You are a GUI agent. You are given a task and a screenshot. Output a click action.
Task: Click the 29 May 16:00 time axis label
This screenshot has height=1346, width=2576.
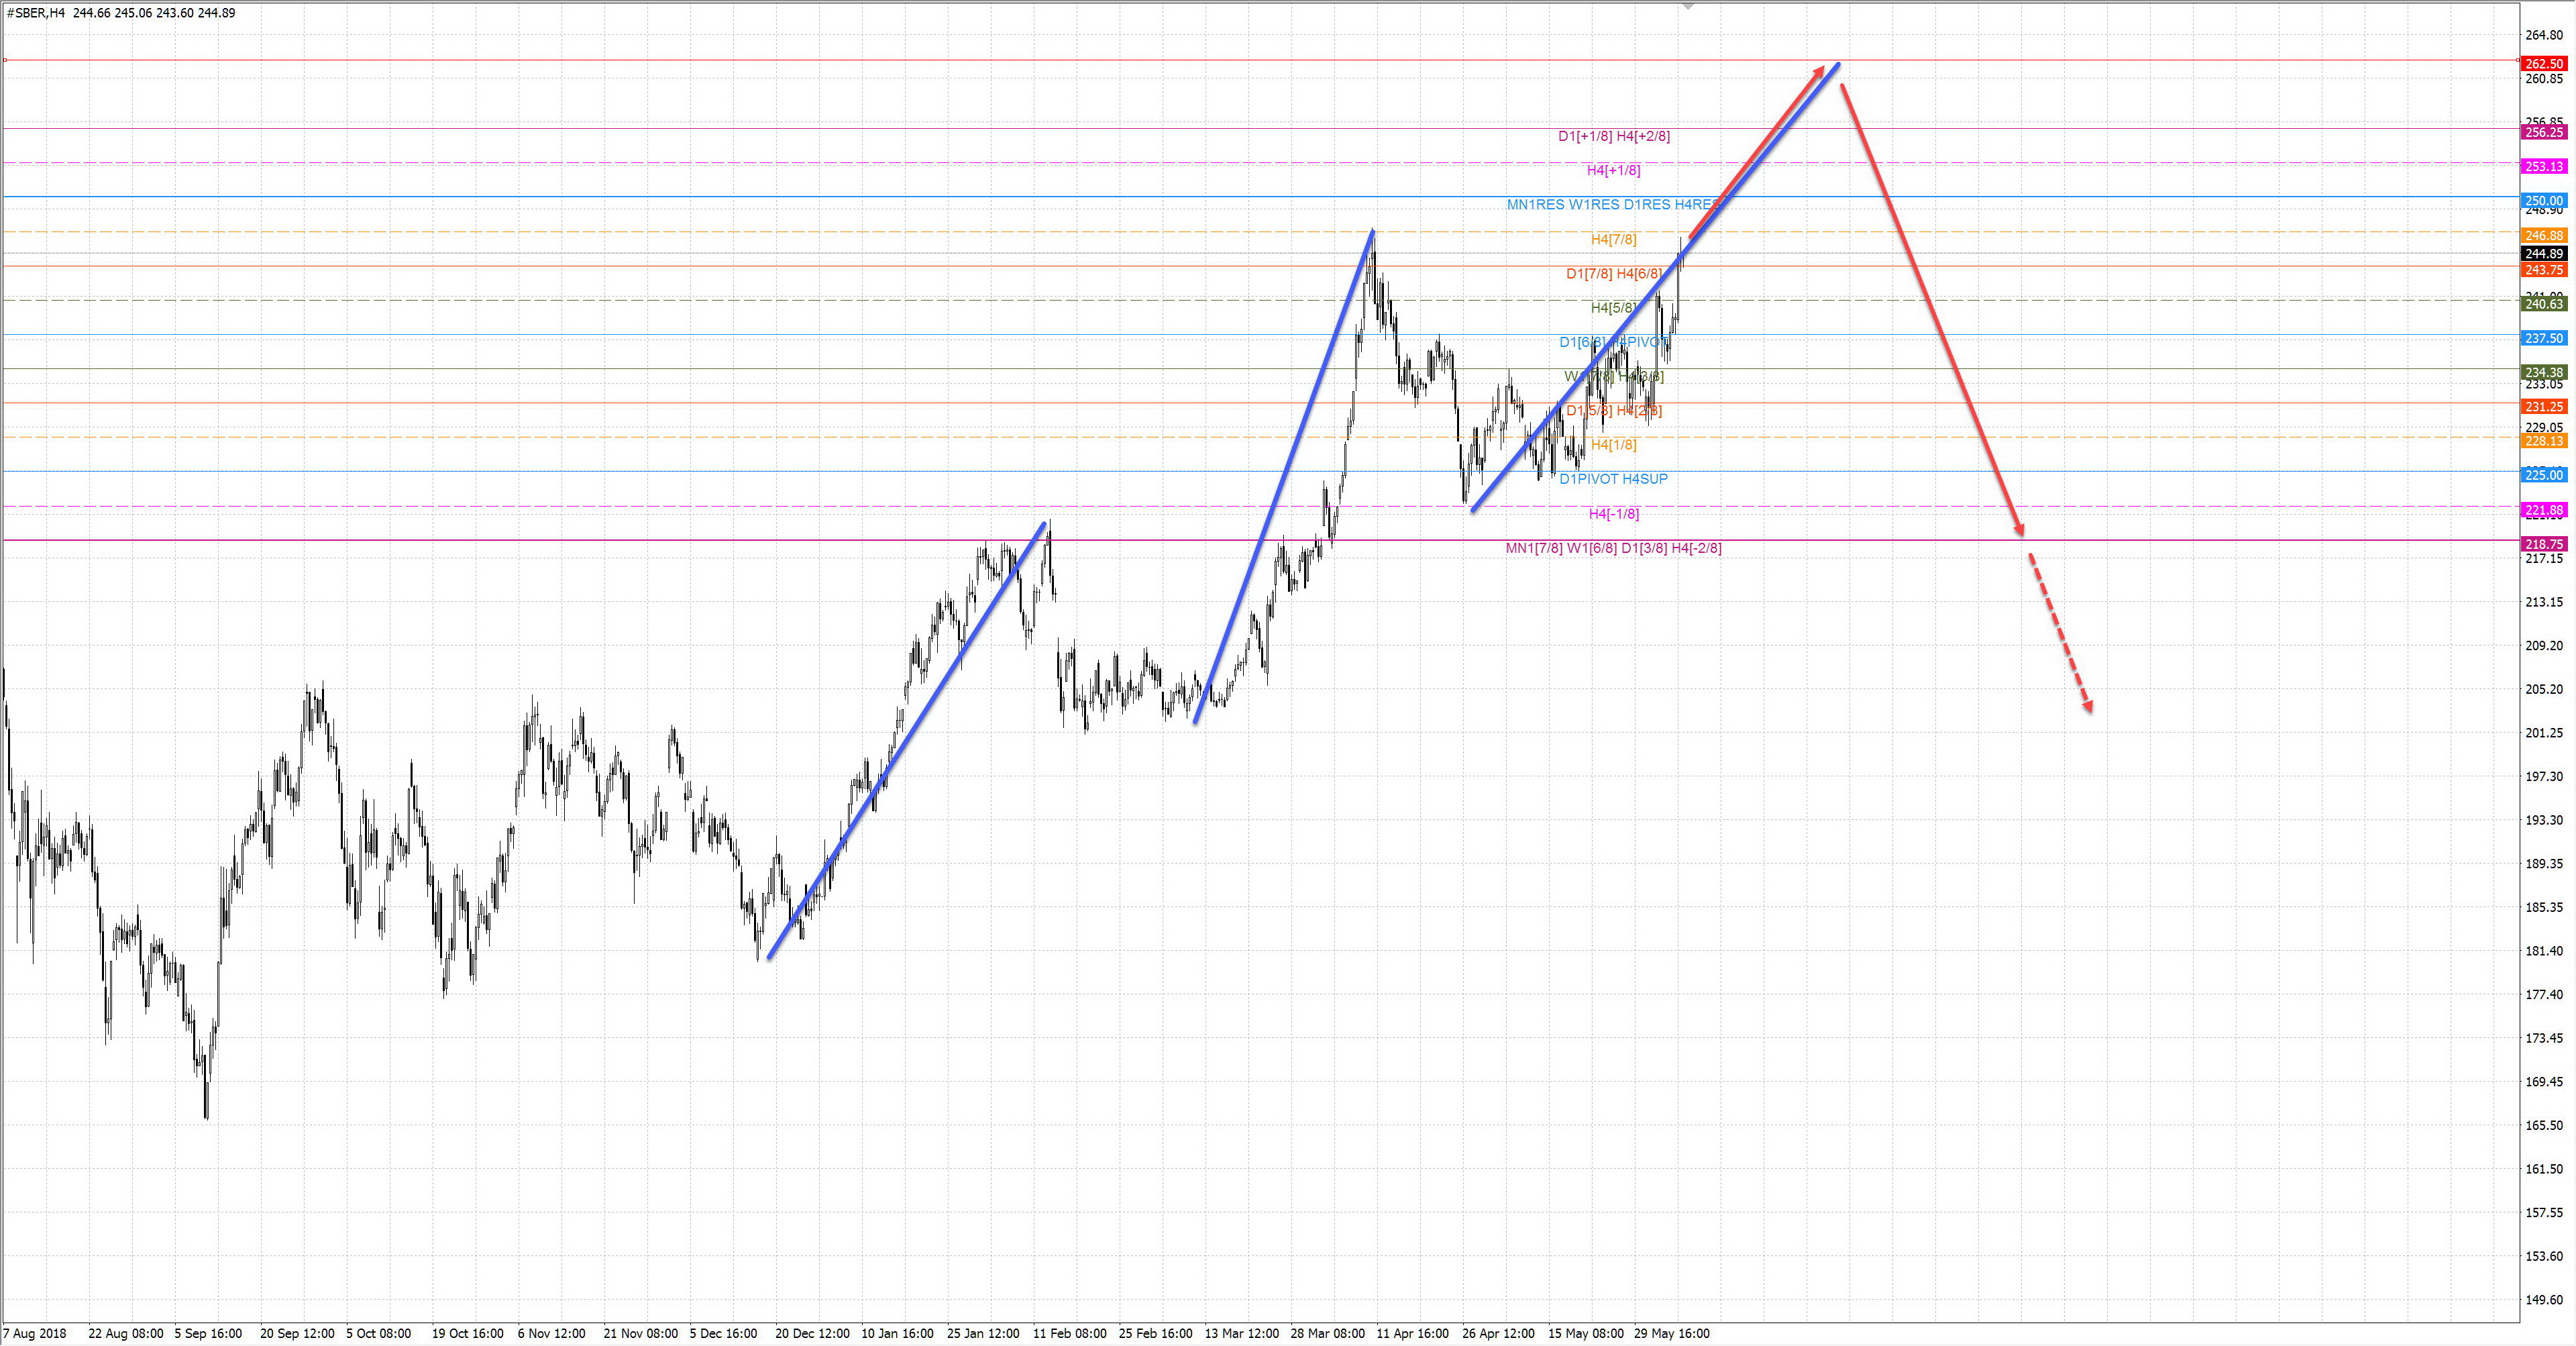click(x=1671, y=1333)
